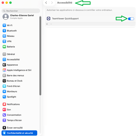Go forward with the right chevron
Image resolution: width=138 pixels, height=136 pixels.
52,3
